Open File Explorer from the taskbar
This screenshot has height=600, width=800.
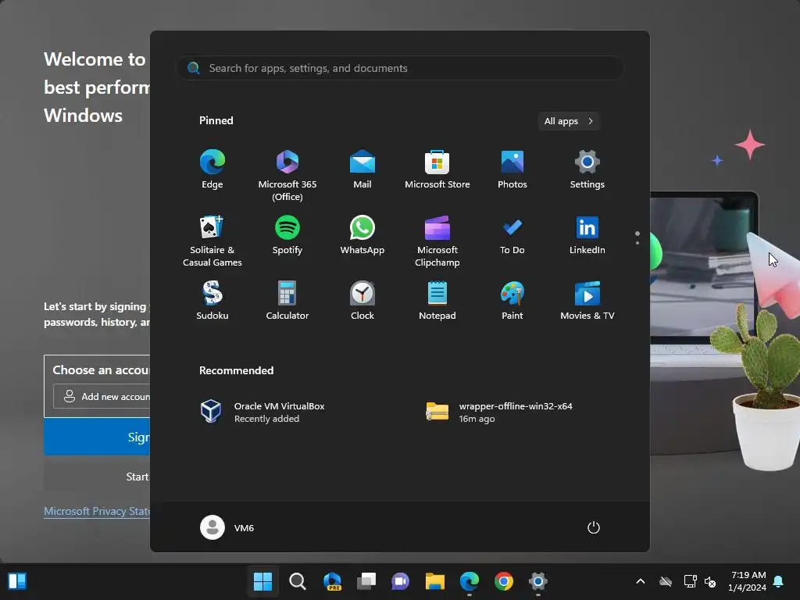(x=435, y=581)
